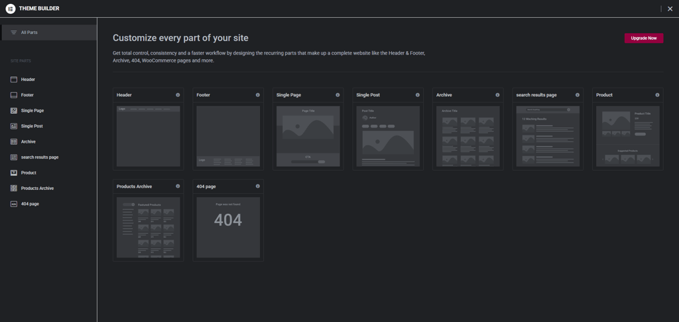The width and height of the screenshot is (679, 322).
Task: Select search results page label in sidebar
Action: point(40,157)
